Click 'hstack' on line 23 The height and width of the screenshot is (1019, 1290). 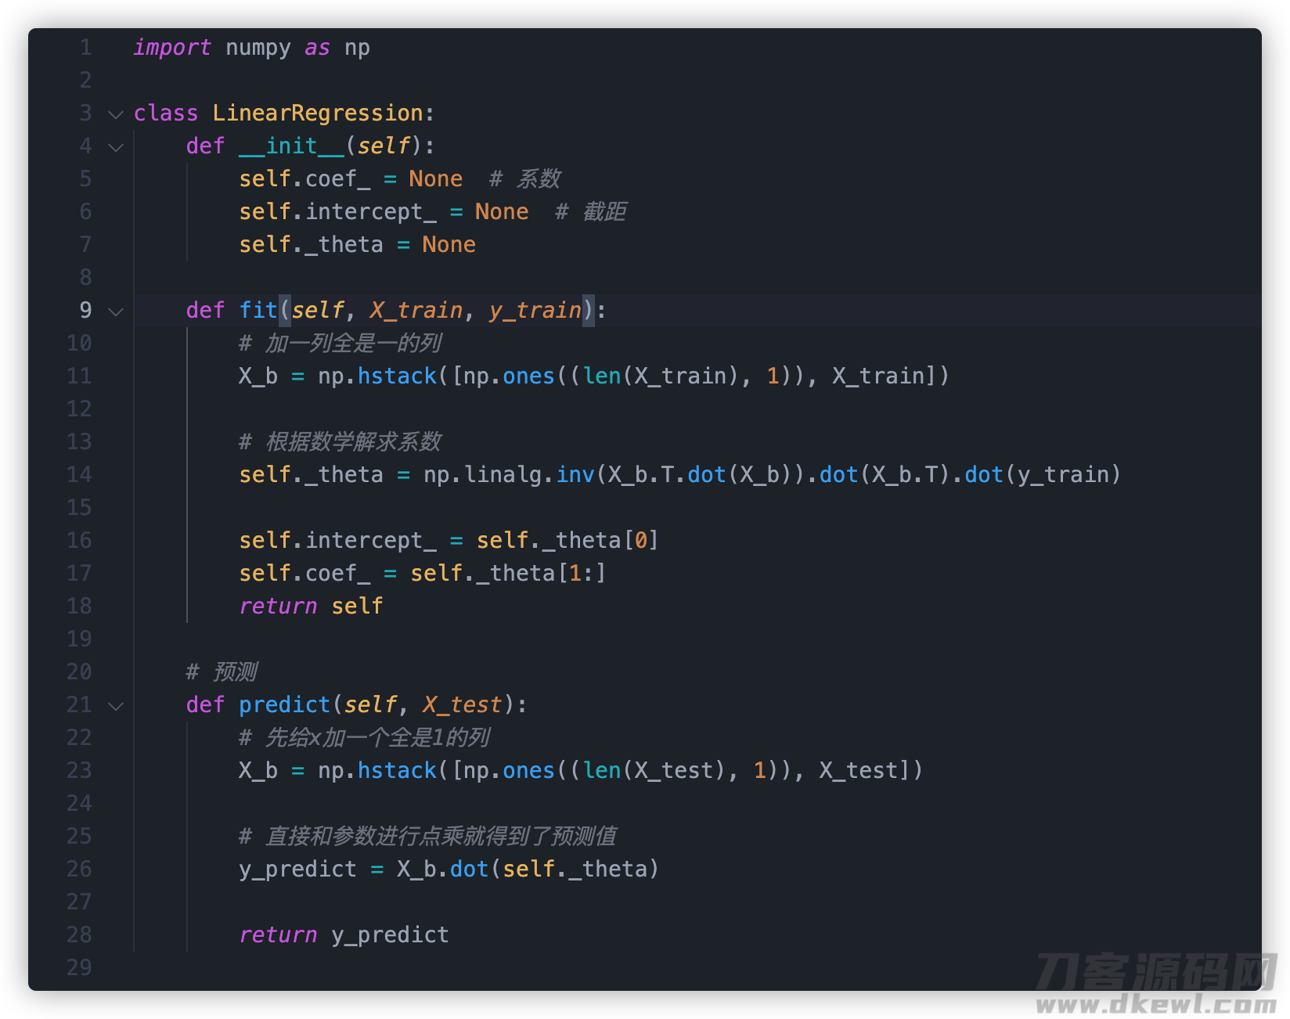pyautogui.click(x=397, y=771)
